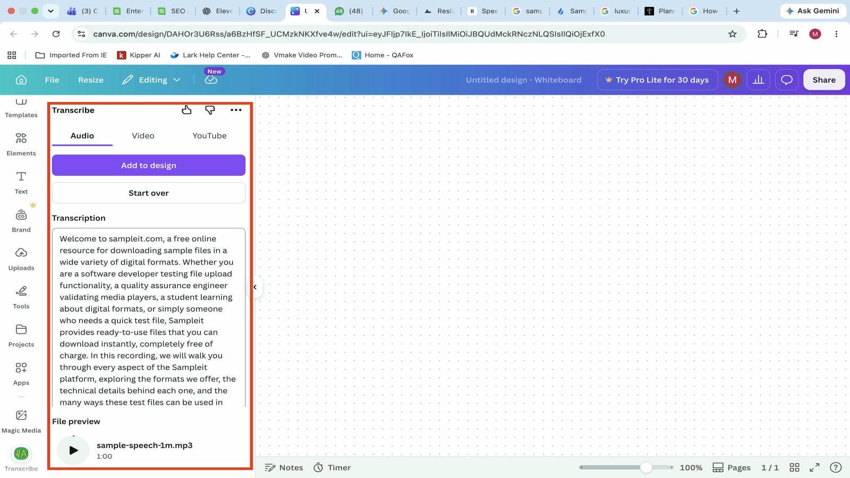The width and height of the screenshot is (850, 478).
Task: Open the help question mark icon
Action: coord(836,467)
